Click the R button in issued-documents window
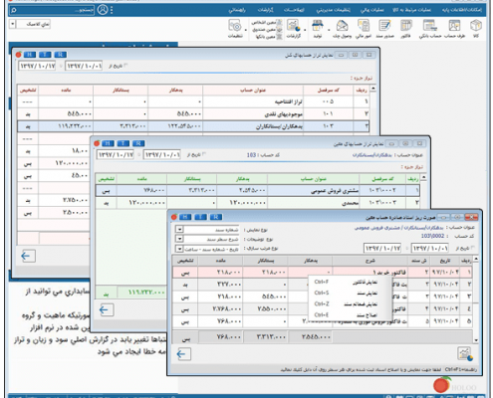The width and height of the screenshot is (493, 398). point(216,217)
